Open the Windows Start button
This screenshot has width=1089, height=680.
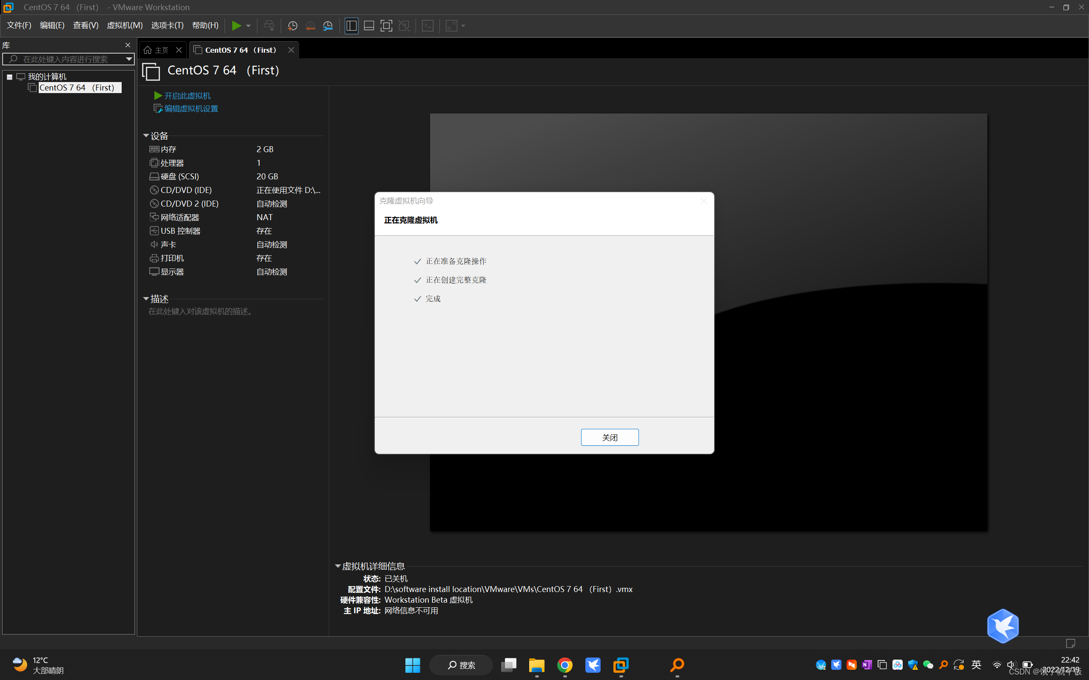413,665
